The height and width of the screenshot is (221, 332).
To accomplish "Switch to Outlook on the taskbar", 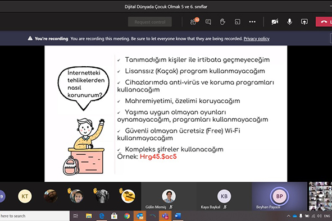I will click(140, 216).
